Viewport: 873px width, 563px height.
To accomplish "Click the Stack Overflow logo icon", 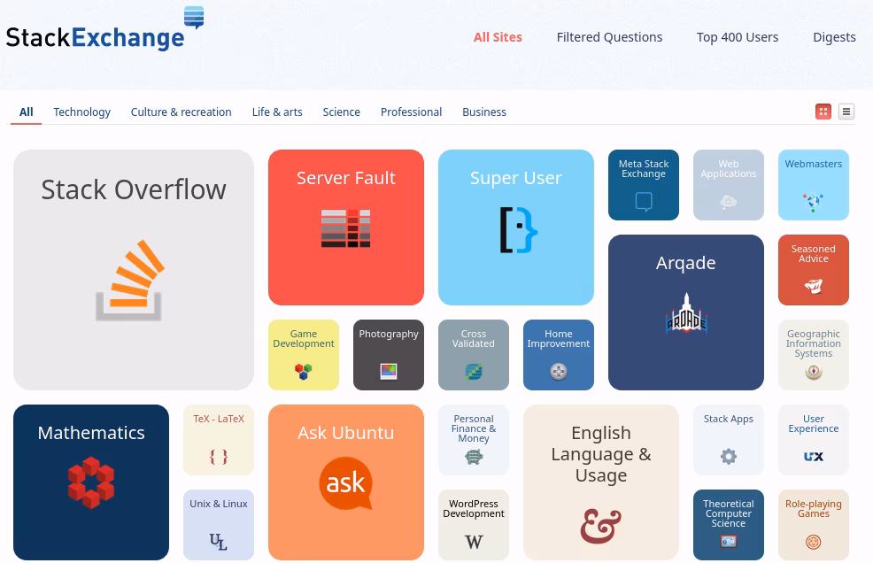I will (130, 280).
